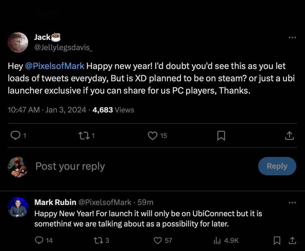Viewport: 305px width, 251px height.
Task: Open the @PixelsofMark mention link in the tweet
Action: coord(55,66)
